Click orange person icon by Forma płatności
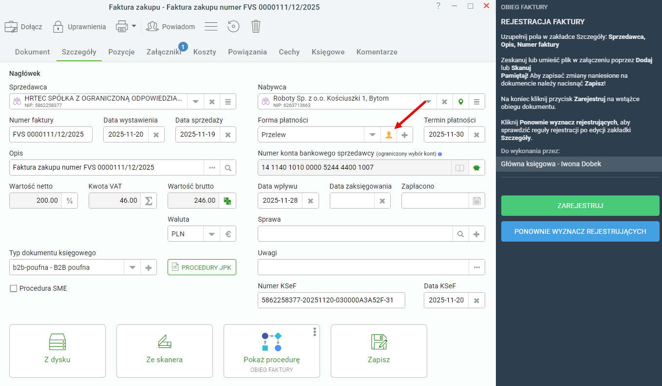Viewport: 662px width, 386px height. pos(389,135)
